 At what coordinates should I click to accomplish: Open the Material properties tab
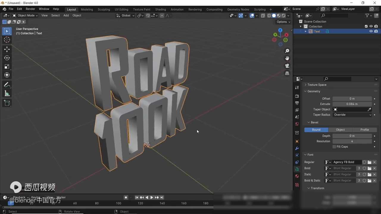(297, 176)
